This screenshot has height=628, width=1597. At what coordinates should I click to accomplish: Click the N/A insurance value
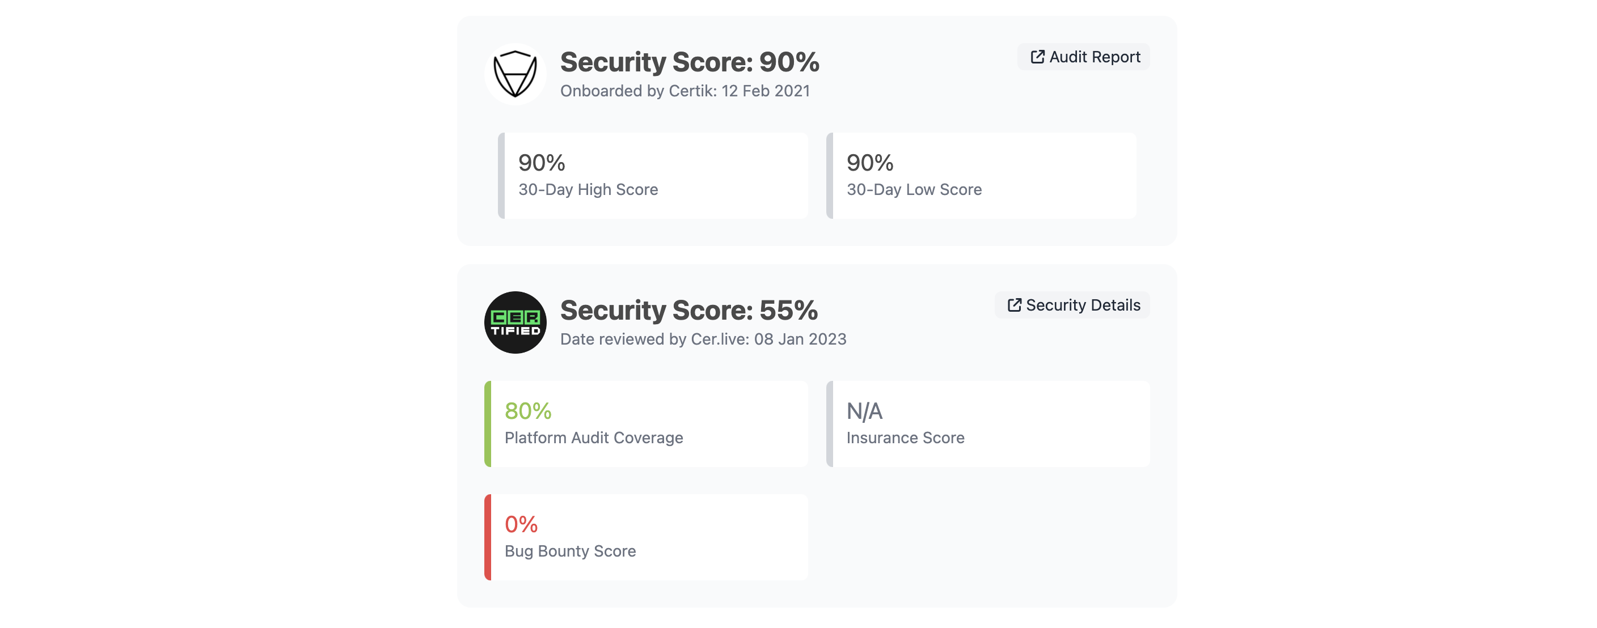[864, 411]
